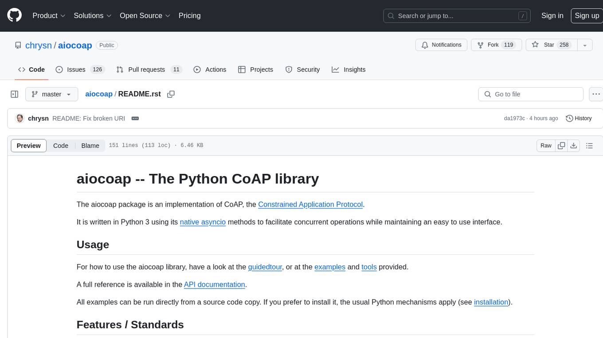Go to aiocoap breadcrumb root

99,94
